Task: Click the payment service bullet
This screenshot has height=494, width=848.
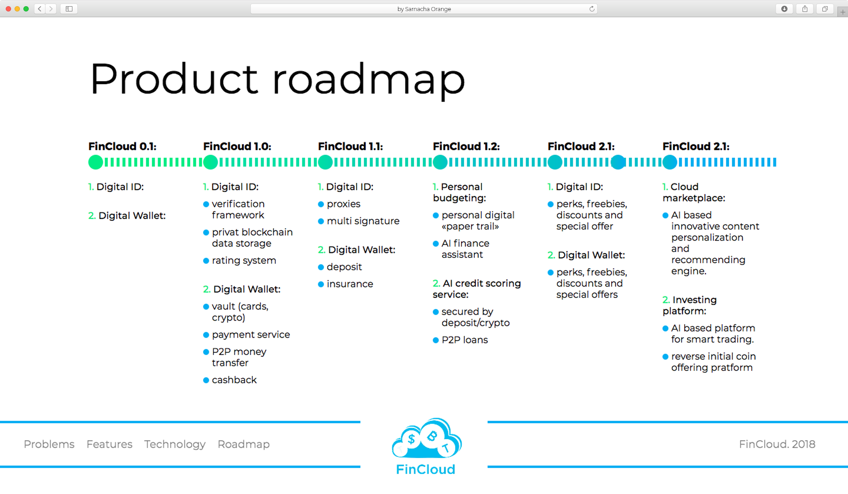Action: click(x=246, y=335)
